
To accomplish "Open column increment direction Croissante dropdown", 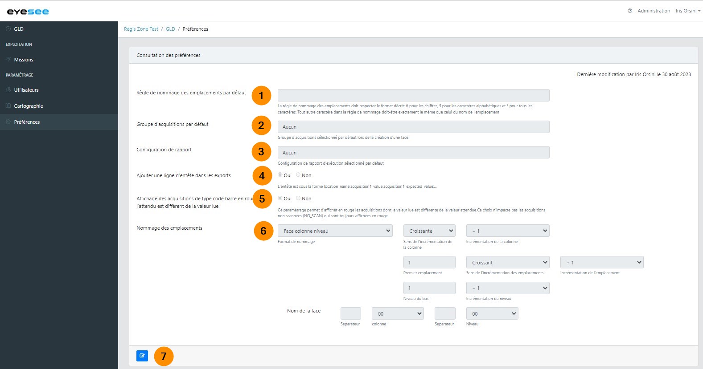I will pos(429,231).
